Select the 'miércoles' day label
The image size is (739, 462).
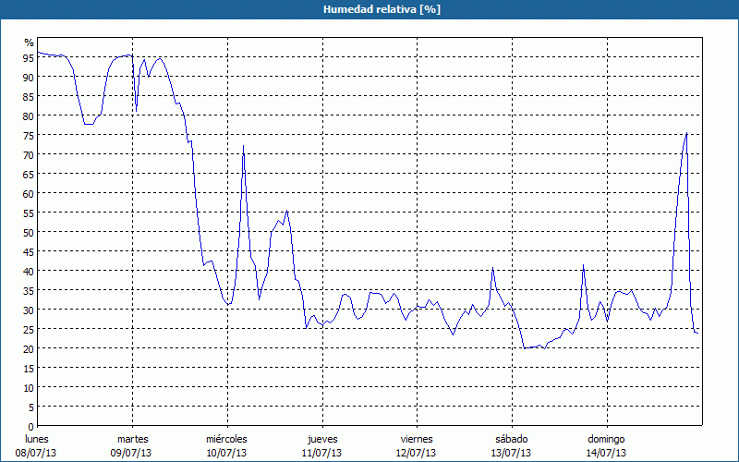[x=226, y=439]
